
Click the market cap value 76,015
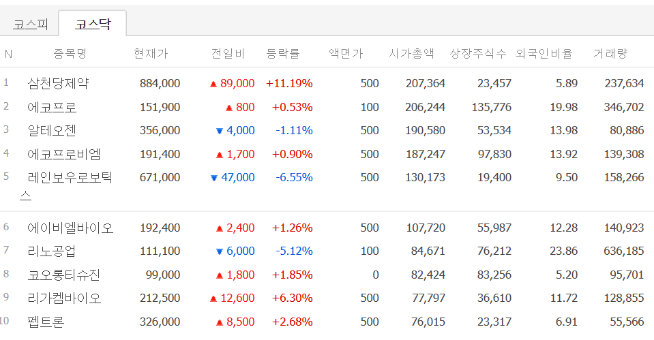pyautogui.click(x=428, y=322)
